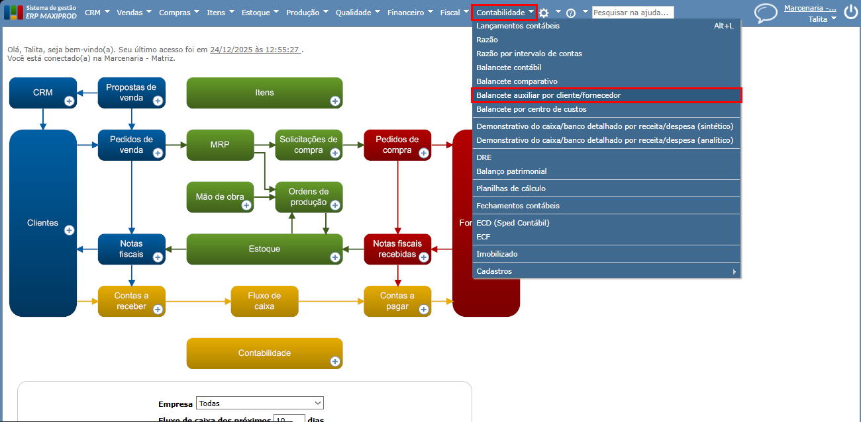Open the chat speech bubble icon
861x422 pixels.
coord(766,13)
